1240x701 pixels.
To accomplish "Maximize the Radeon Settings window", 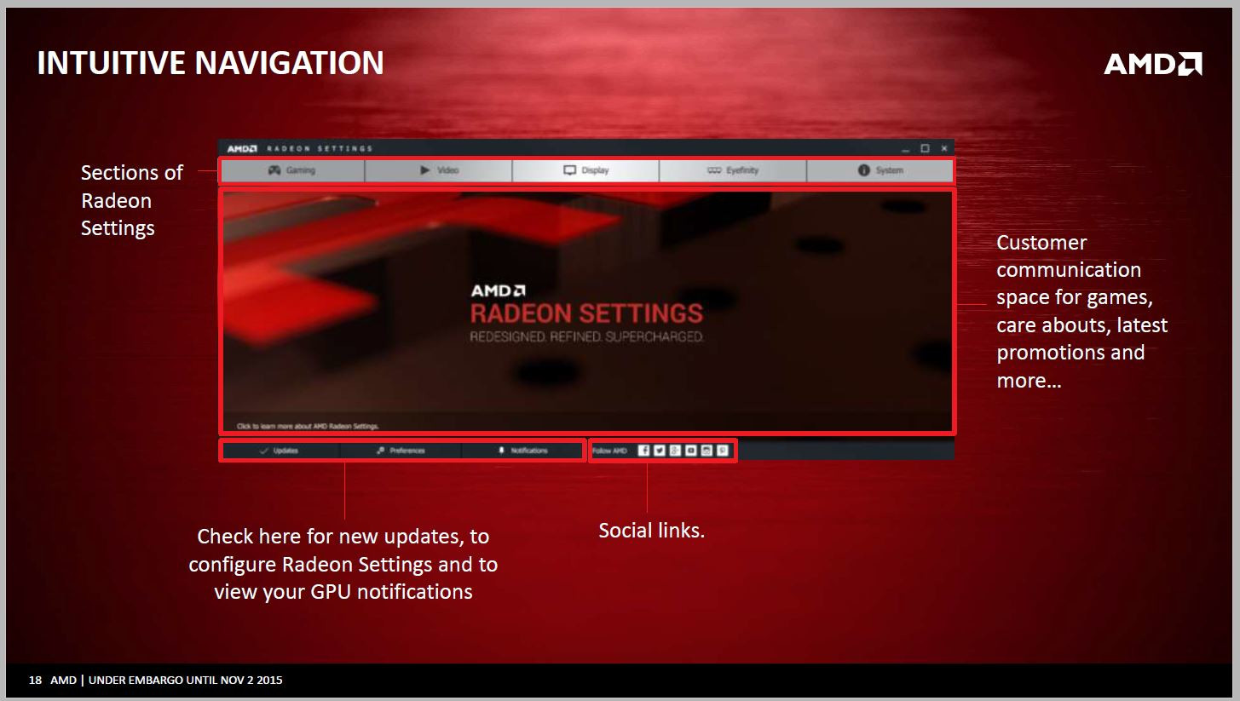I will [925, 148].
